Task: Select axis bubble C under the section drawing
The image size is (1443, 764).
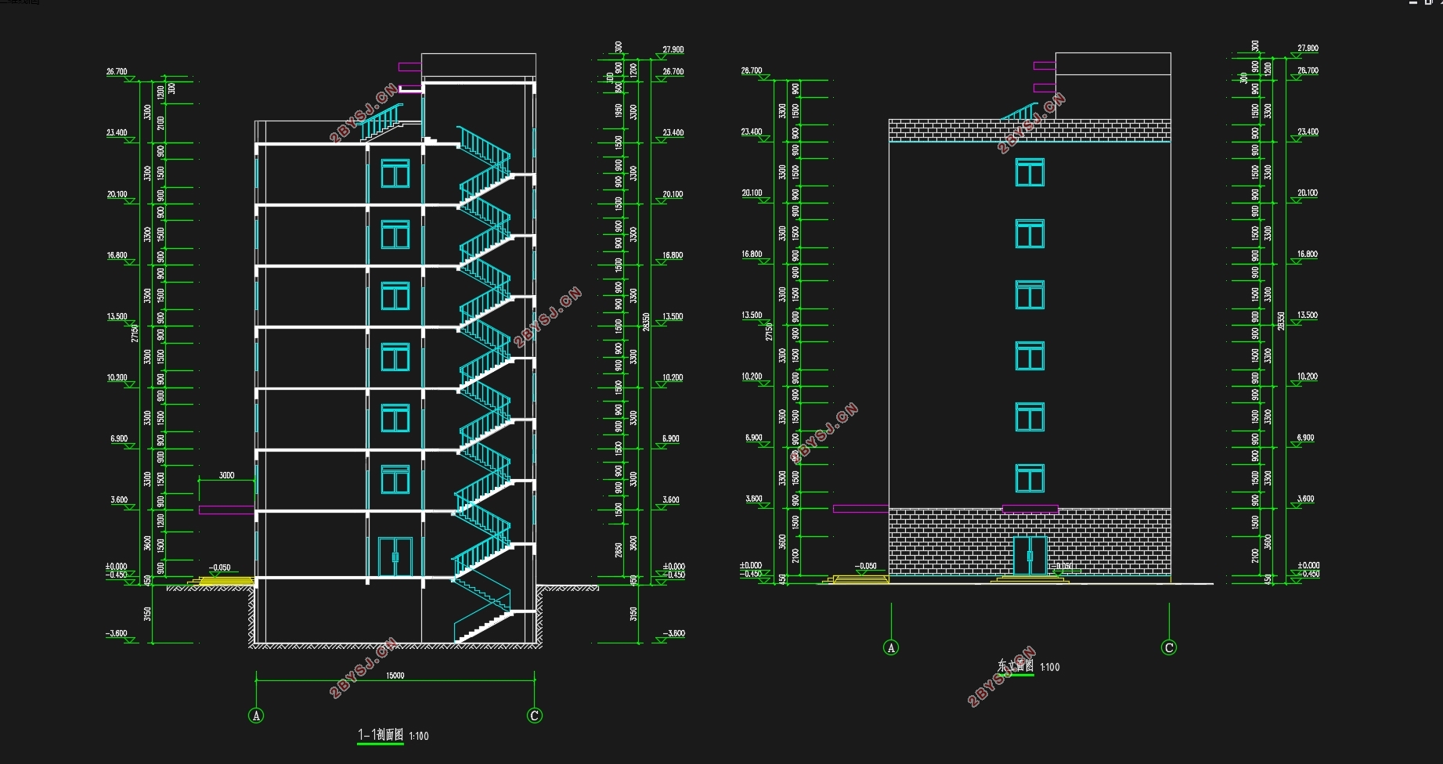Action: coord(535,715)
